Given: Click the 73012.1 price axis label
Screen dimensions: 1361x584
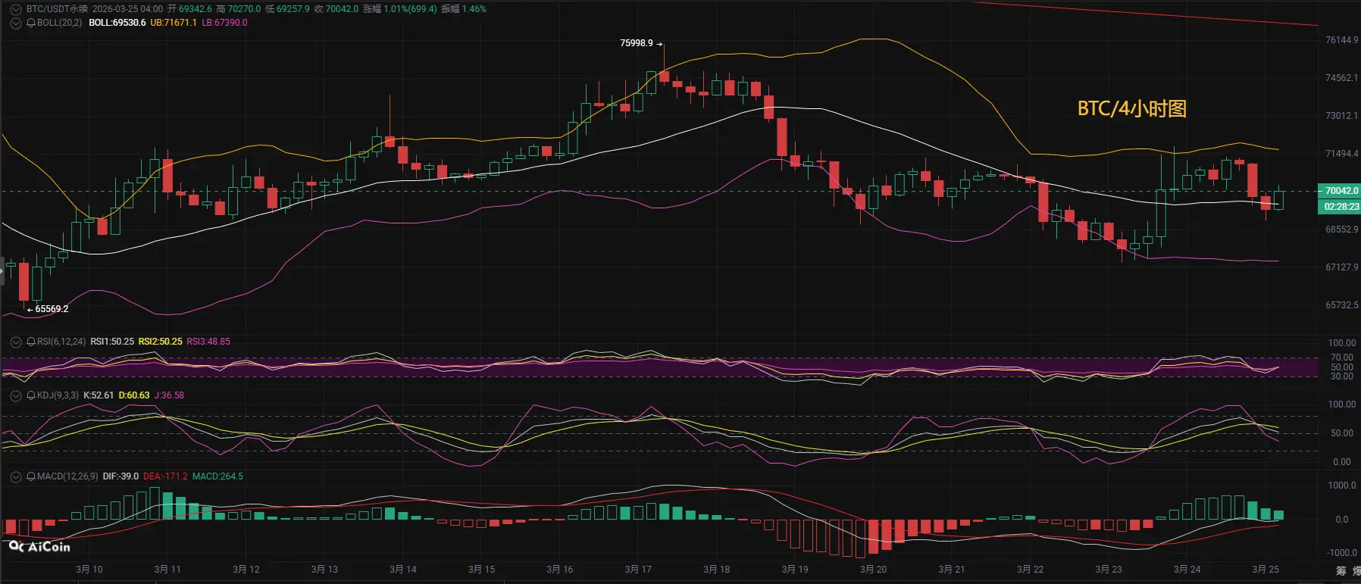Looking at the screenshot, I should tap(1341, 116).
